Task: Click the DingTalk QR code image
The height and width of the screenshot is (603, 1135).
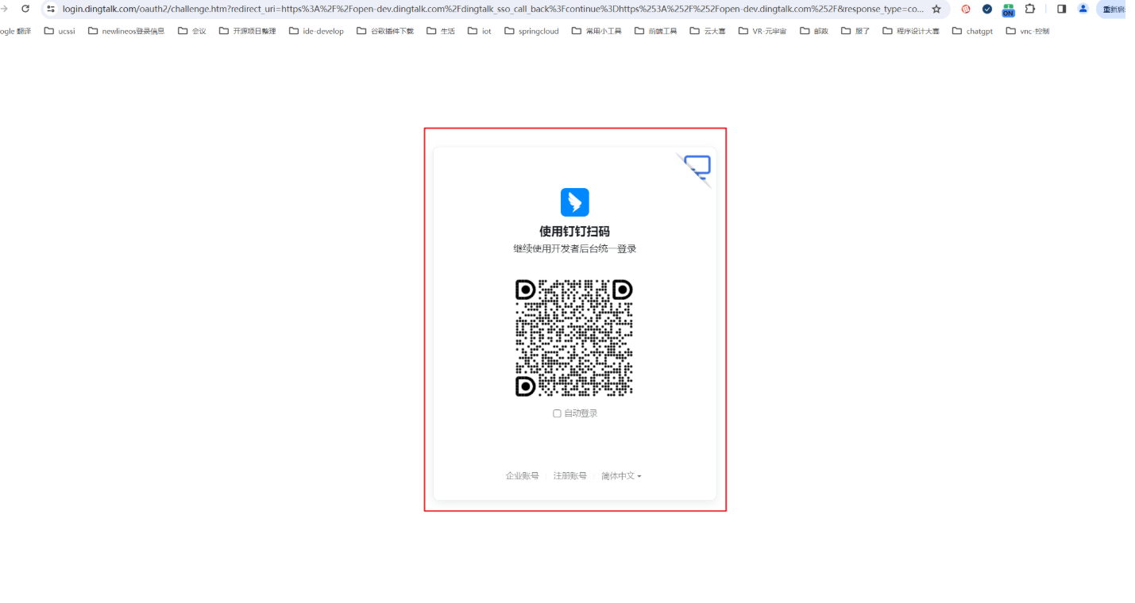Action: coord(574,338)
